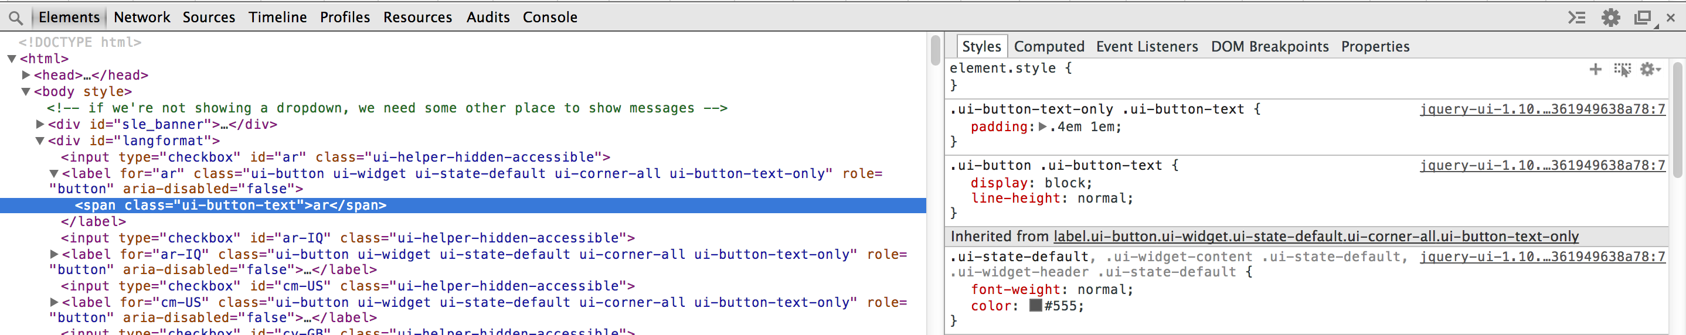Select the Resources tab
Viewport: 1686px width, 335px height.
pos(417,17)
